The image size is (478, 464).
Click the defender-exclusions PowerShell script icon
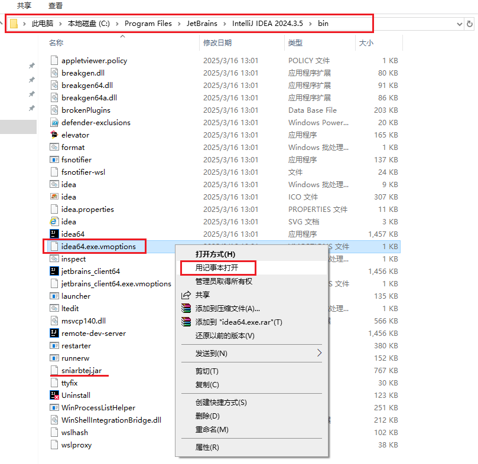click(x=54, y=122)
